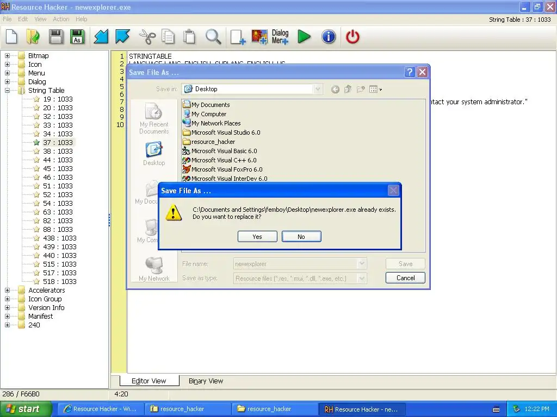The image size is (557, 417).
Task: Click Cancel in Save File As dialog
Action: click(x=405, y=277)
